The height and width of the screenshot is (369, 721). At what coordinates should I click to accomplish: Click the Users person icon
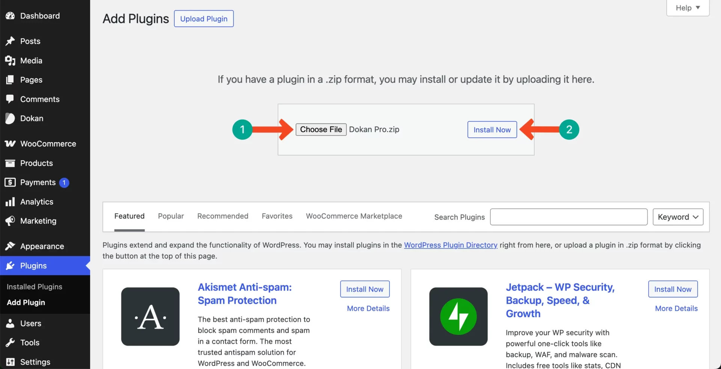tap(10, 323)
